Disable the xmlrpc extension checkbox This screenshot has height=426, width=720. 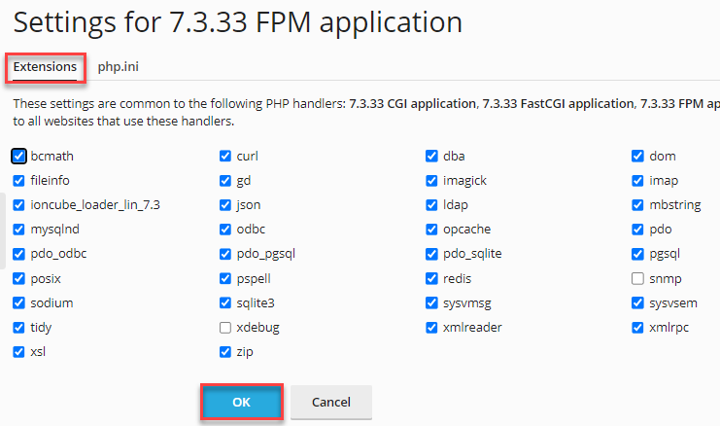click(x=637, y=328)
